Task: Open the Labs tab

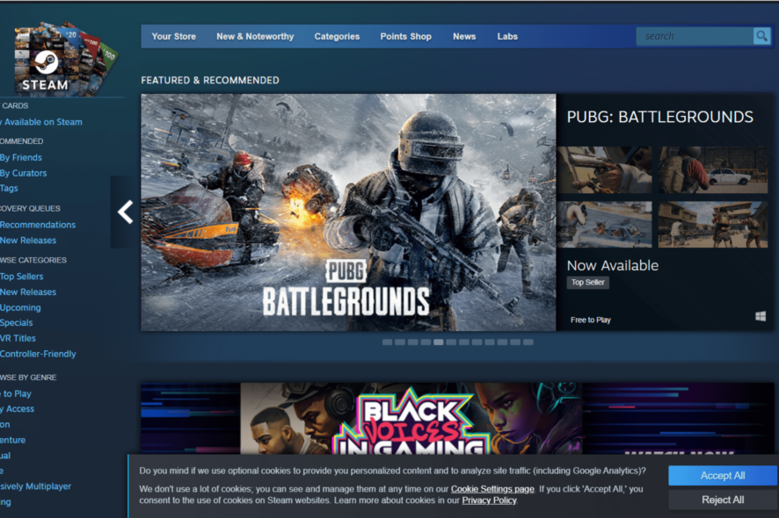Action: 507,36
